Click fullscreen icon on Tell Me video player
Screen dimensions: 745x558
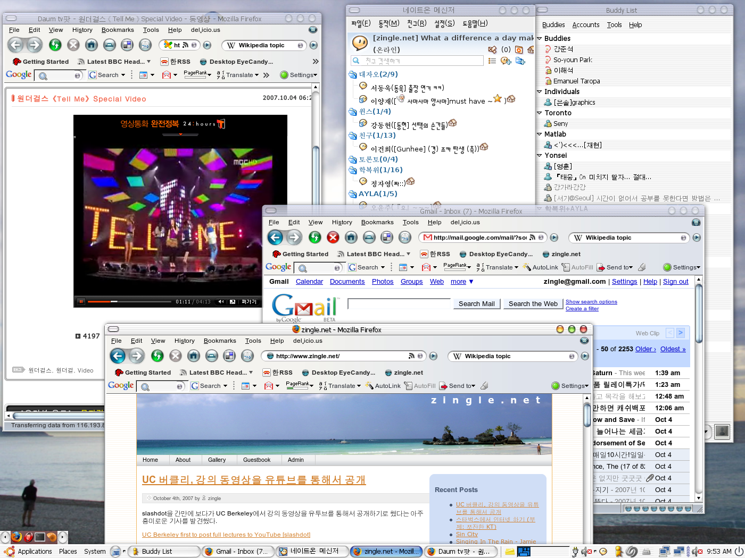[233, 302]
